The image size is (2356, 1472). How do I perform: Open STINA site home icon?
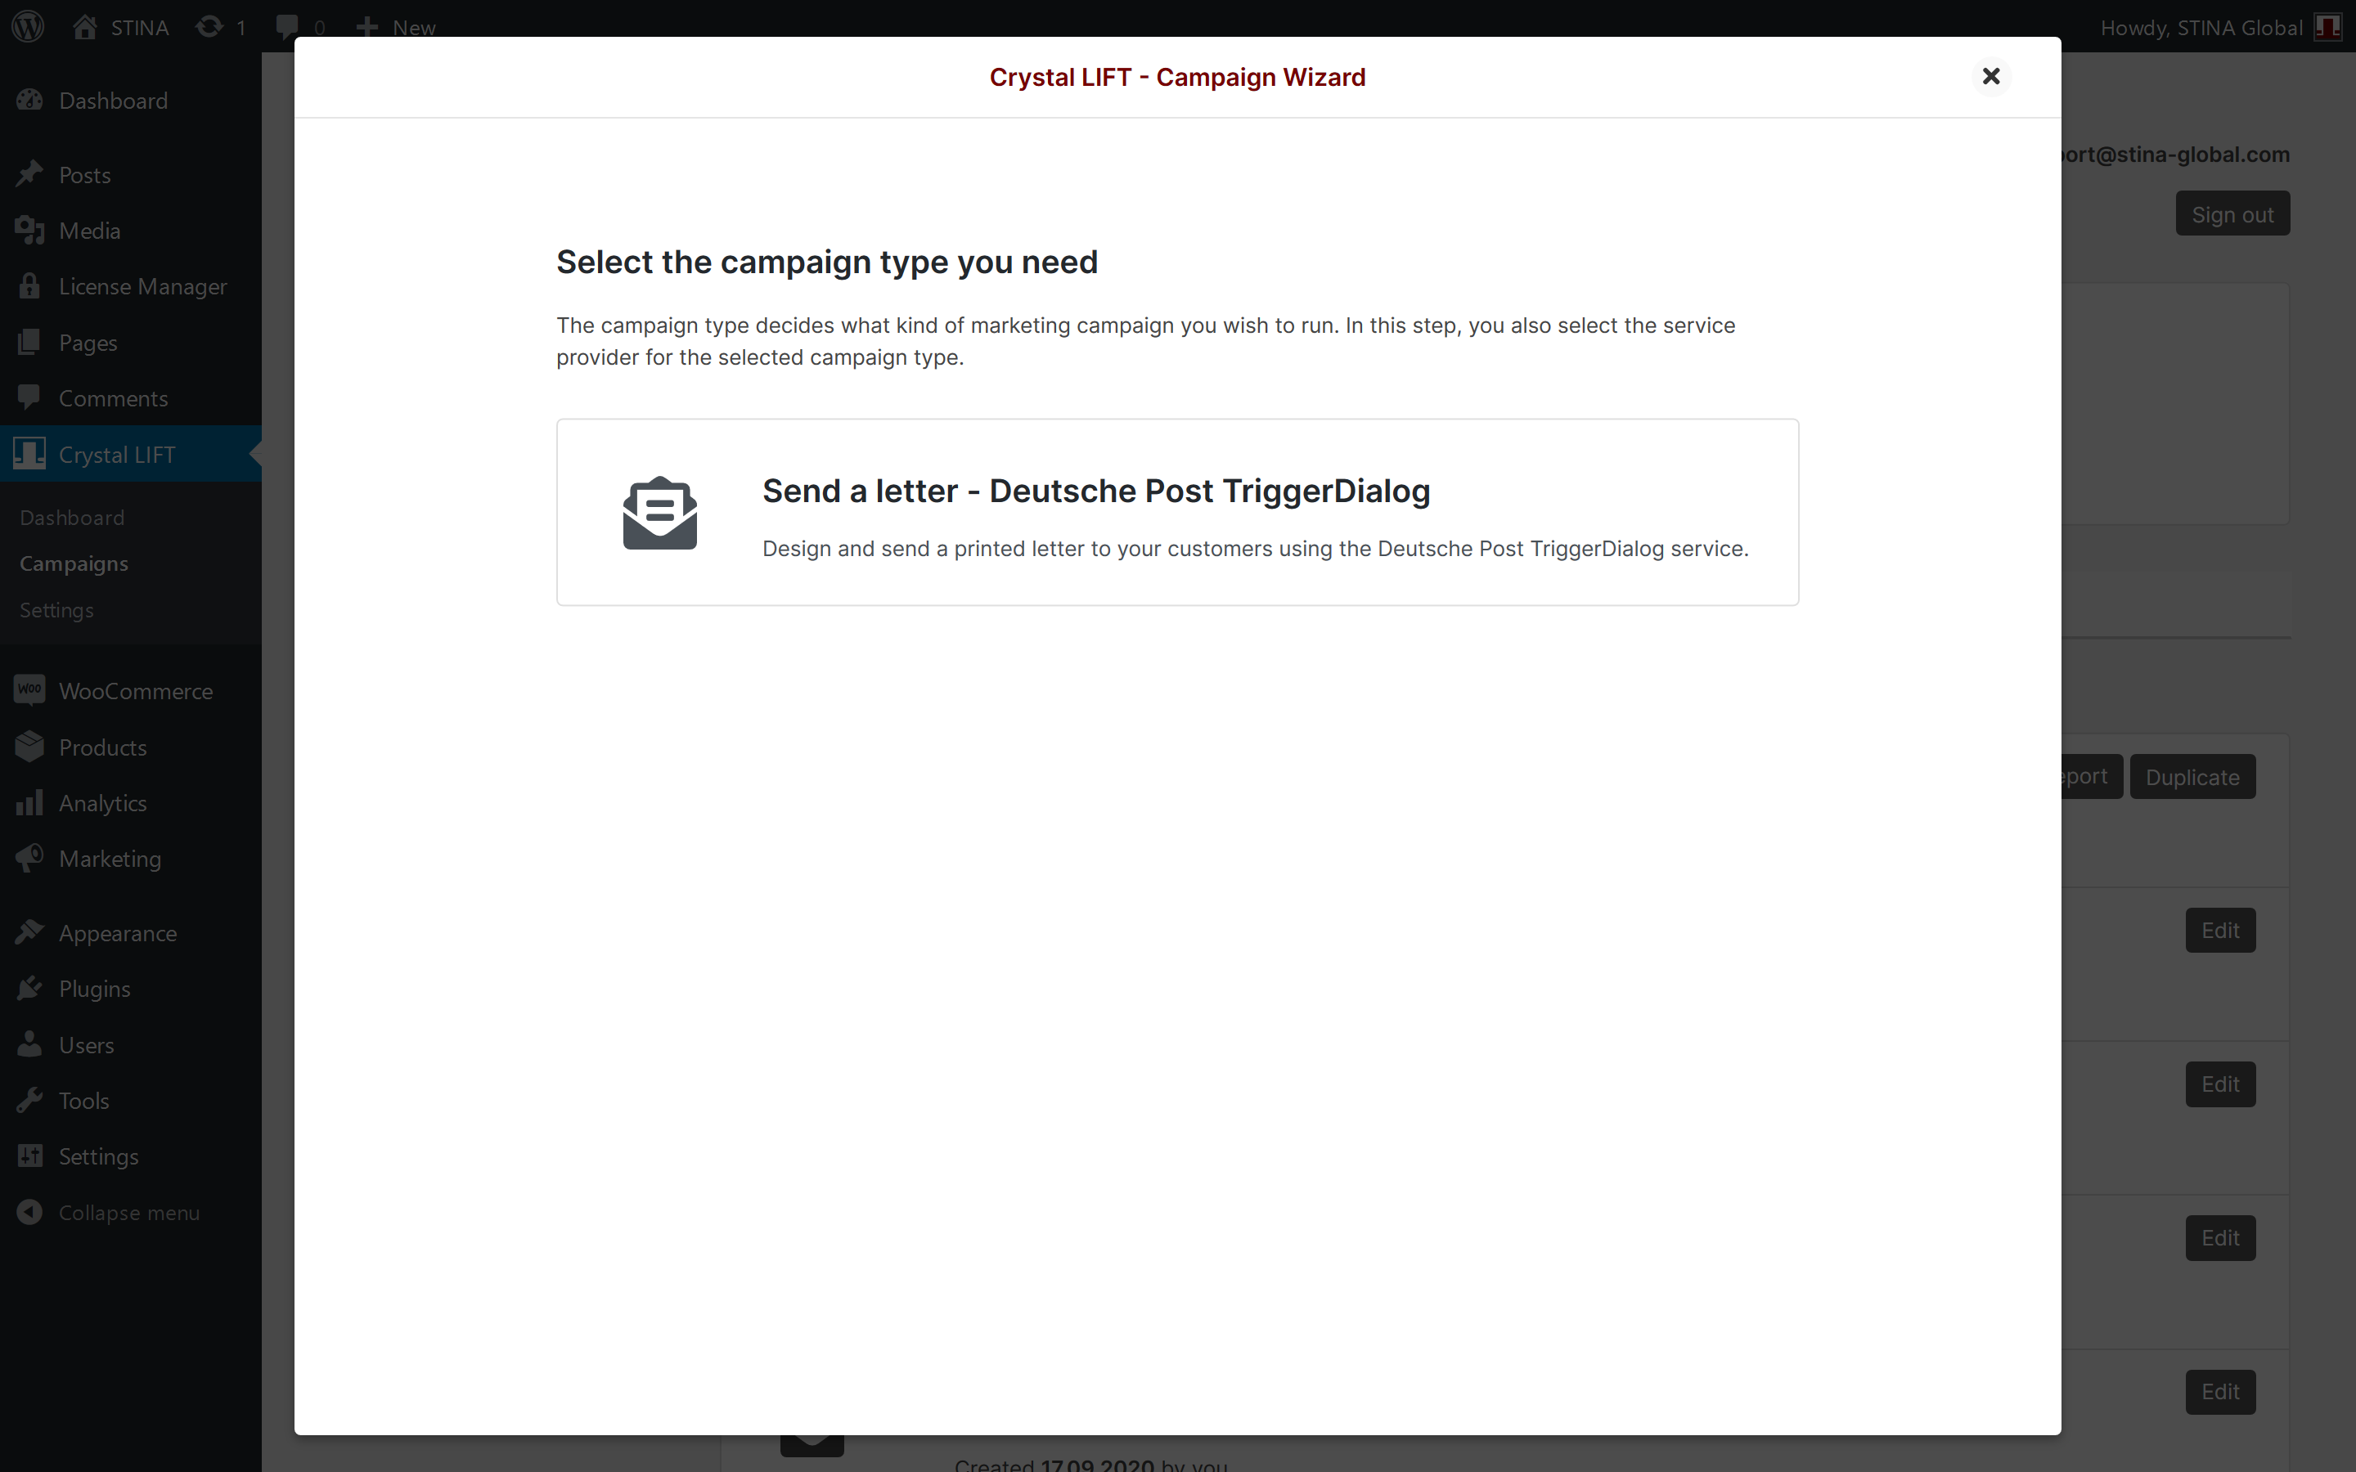click(x=86, y=26)
